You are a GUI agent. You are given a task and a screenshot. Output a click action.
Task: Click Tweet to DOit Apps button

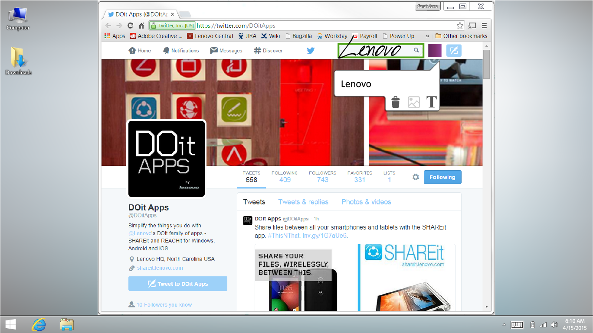coord(178,284)
